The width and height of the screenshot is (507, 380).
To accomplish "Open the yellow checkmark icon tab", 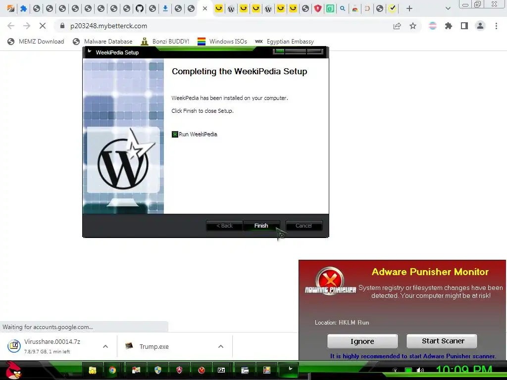I will tap(392, 8).
